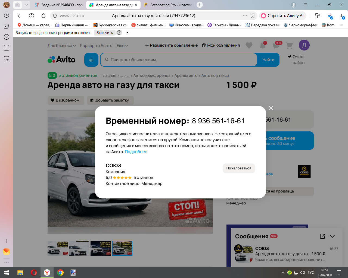Collapse the Сообщения panel chevron
Image resolution: width=348 pixels, height=278 pixels.
[332, 236]
